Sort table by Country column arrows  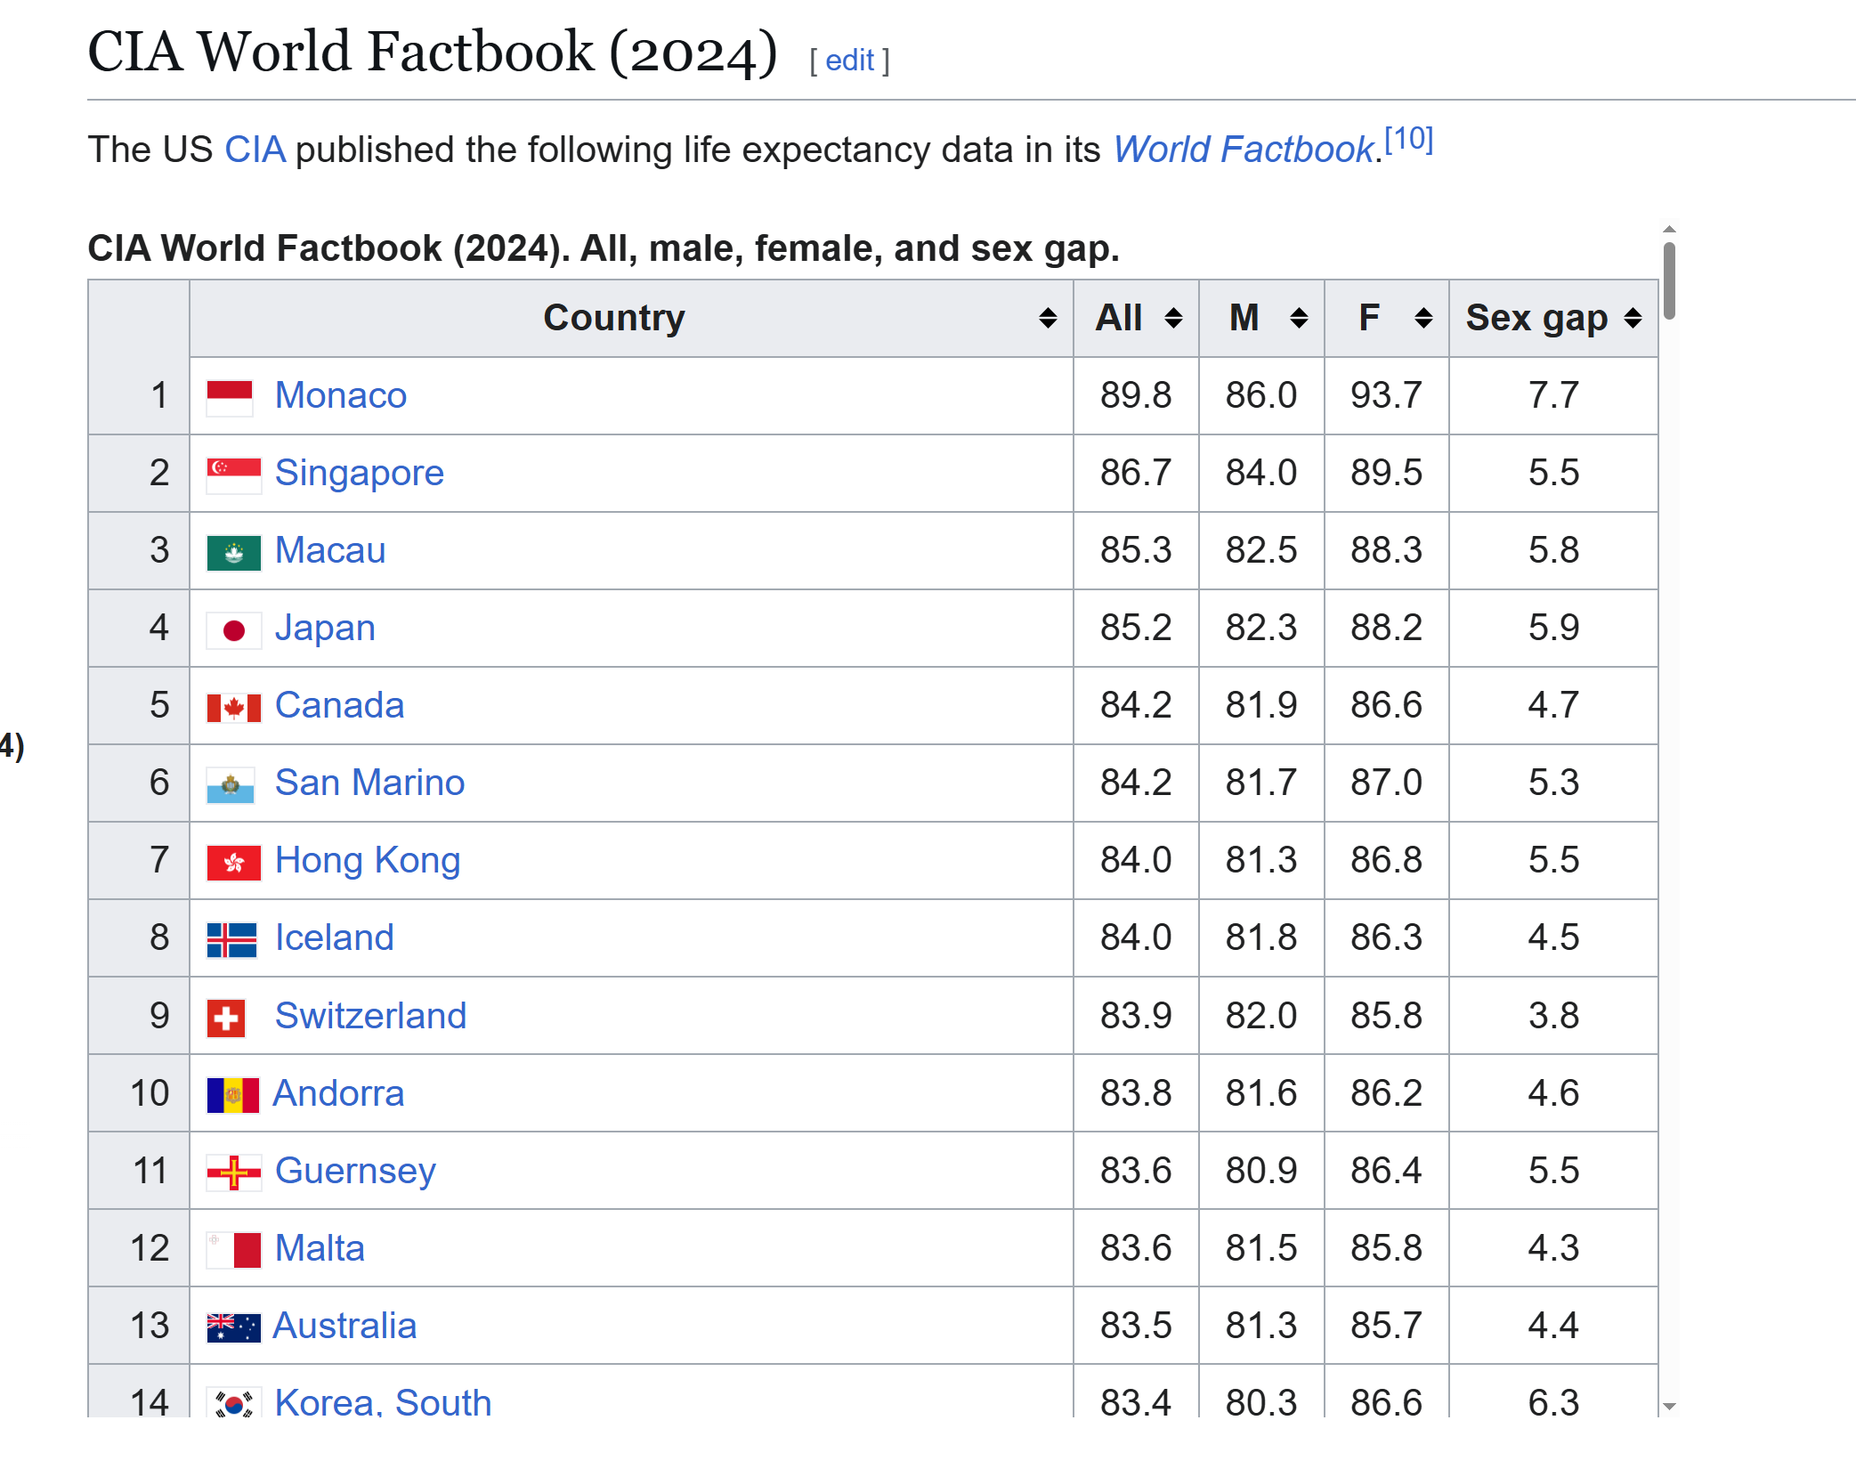[x=1048, y=318]
